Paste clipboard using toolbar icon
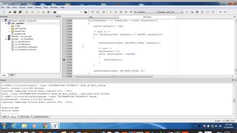Viewport: 237px width, 133px height. click(49, 12)
